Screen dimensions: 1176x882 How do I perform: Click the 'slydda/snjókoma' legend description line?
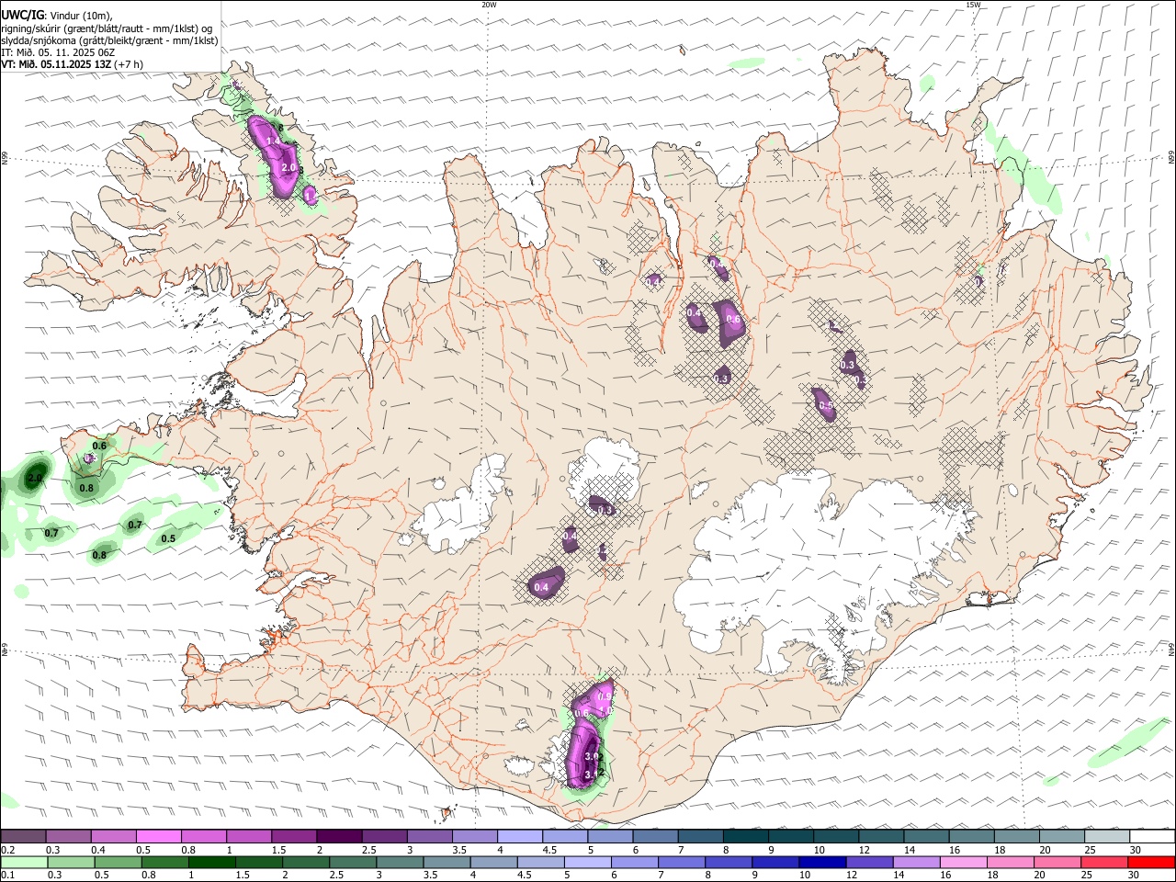click(109, 40)
